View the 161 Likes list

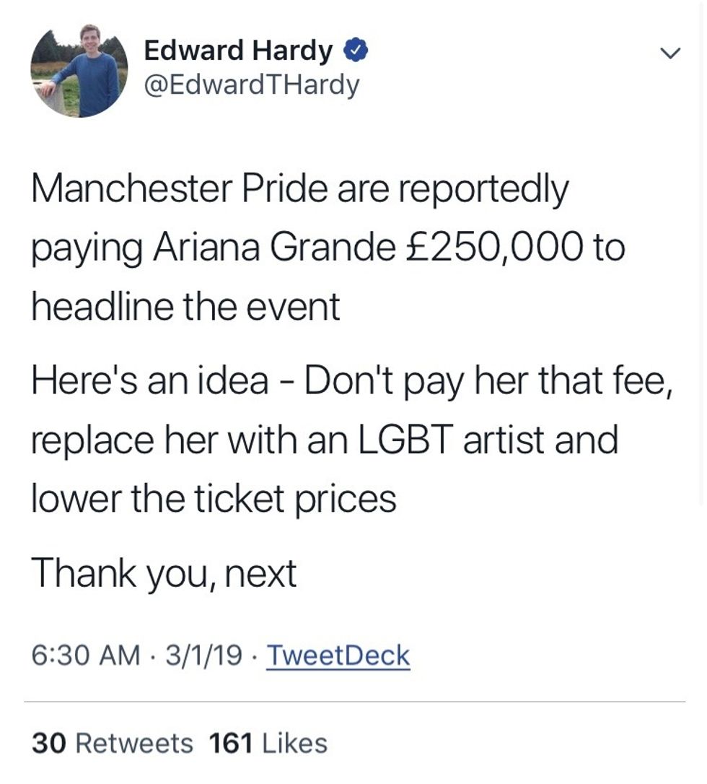[x=268, y=744]
